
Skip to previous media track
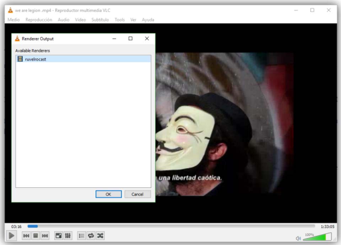pos(26,236)
